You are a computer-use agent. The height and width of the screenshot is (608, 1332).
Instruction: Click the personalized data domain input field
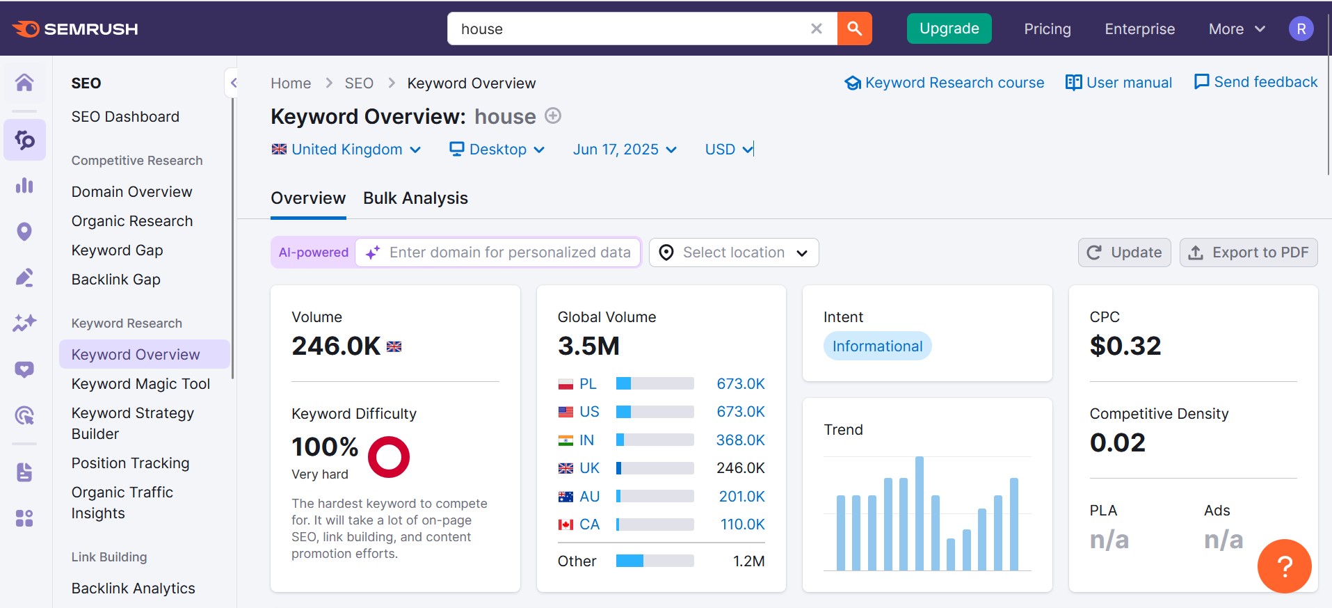(x=509, y=253)
